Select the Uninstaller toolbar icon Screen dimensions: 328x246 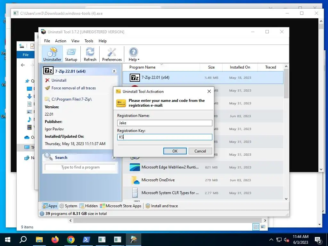click(52, 54)
